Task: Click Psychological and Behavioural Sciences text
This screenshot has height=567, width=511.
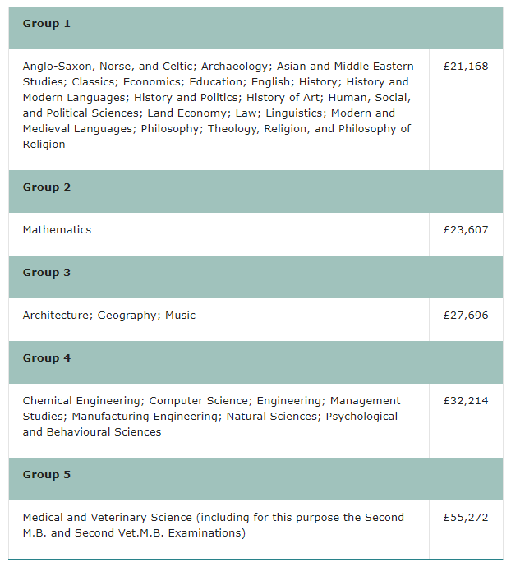Action: tap(210, 424)
